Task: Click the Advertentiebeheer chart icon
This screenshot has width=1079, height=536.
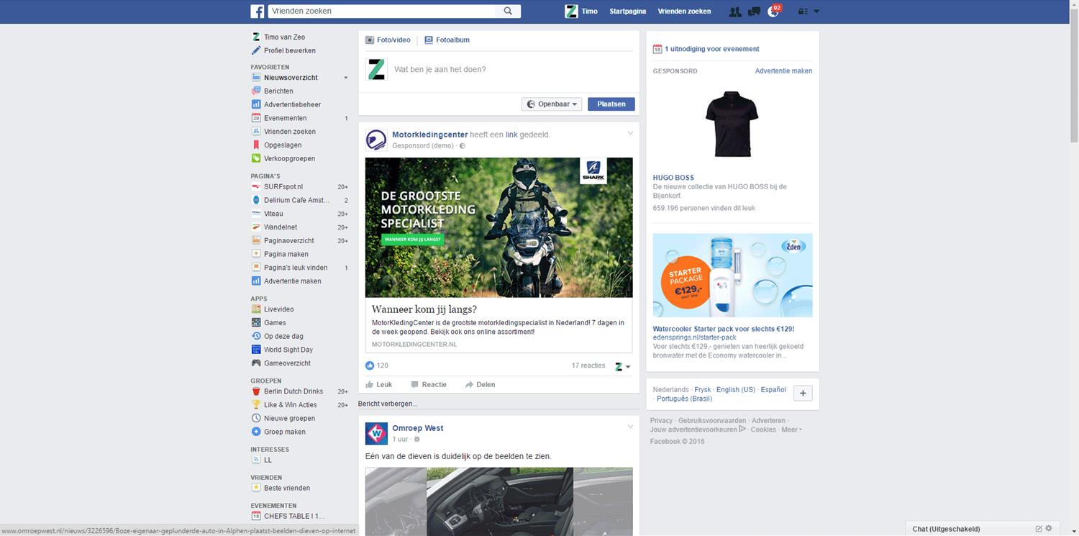Action: (x=256, y=104)
